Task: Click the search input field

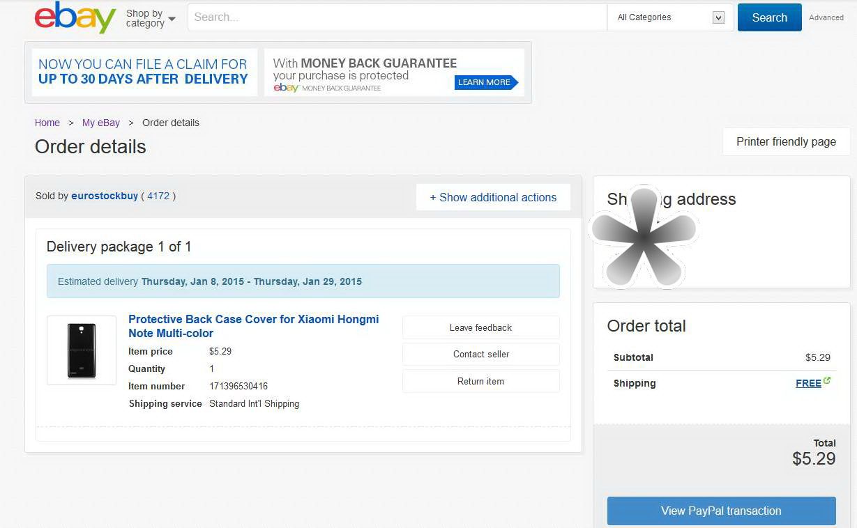Action: point(397,17)
